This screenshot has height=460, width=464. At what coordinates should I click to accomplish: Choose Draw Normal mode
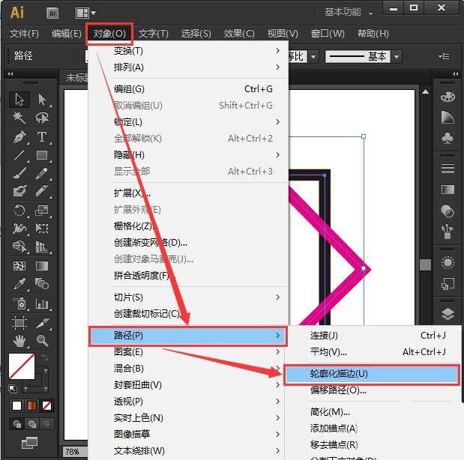point(17,424)
